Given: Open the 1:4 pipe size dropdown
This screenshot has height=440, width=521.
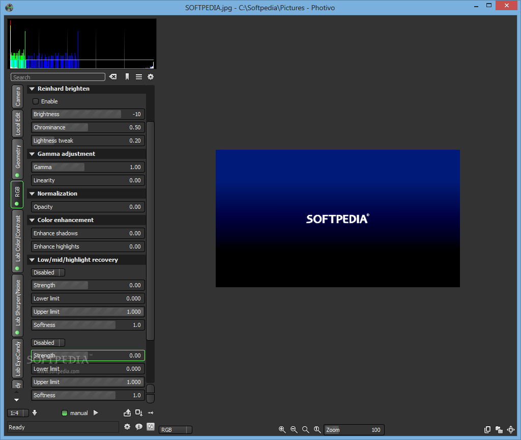Looking at the screenshot, I should tap(18, 413).
